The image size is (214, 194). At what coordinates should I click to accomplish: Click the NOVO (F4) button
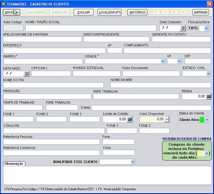click(x=12, y=12)
